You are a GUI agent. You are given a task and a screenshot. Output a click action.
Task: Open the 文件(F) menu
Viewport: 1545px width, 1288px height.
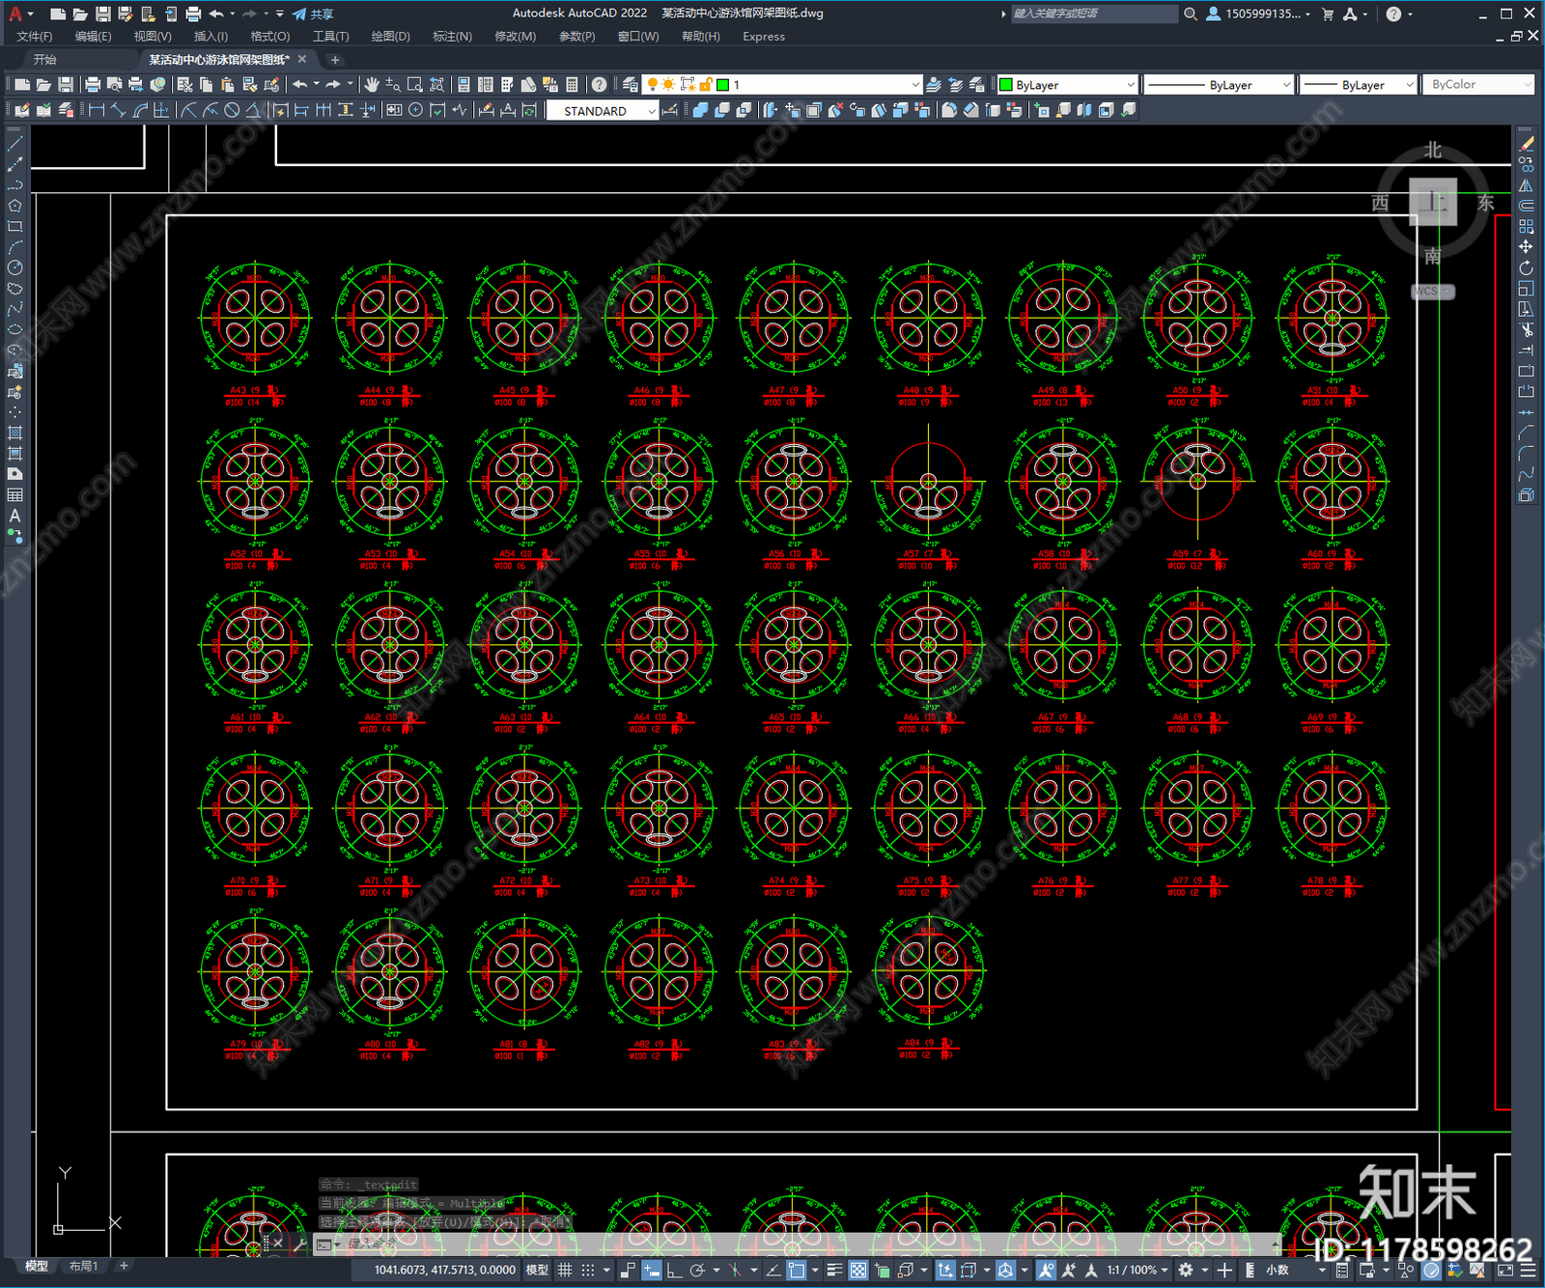pos(35,37)
